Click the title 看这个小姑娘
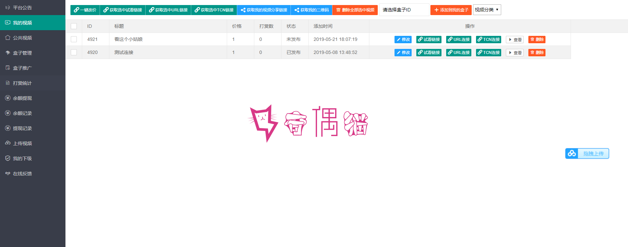Image resolution: width=628 pixels, height=247 pixels. point(128,39)
